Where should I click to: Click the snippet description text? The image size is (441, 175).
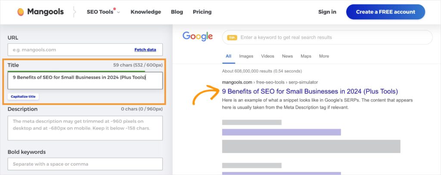click(x=317, y=104)
